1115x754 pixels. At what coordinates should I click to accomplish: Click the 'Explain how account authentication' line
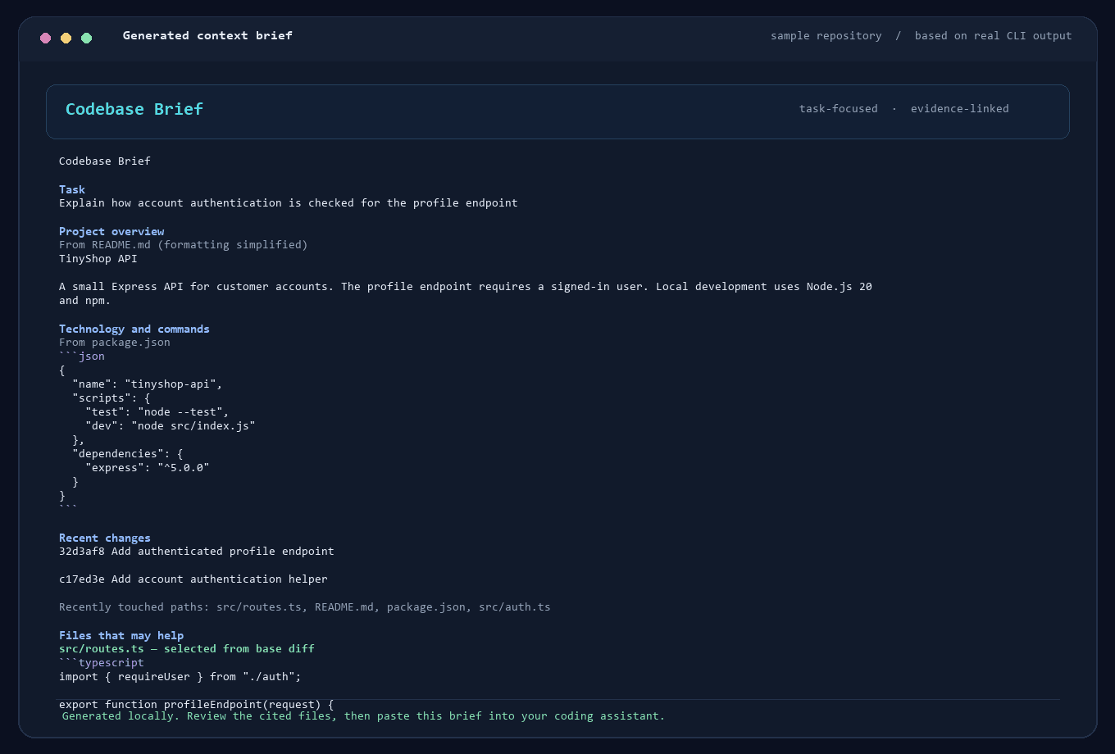tap(289, 202)
